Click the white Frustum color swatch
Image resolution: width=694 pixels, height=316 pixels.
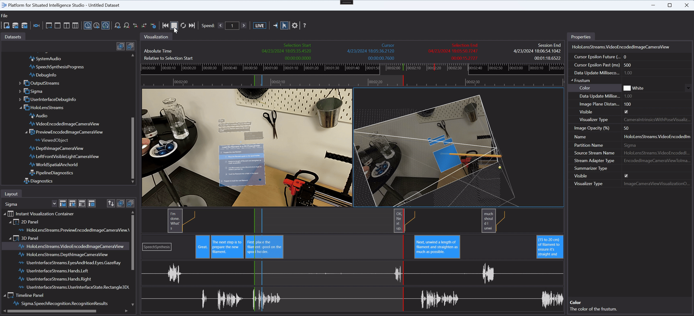click(627, 88)
